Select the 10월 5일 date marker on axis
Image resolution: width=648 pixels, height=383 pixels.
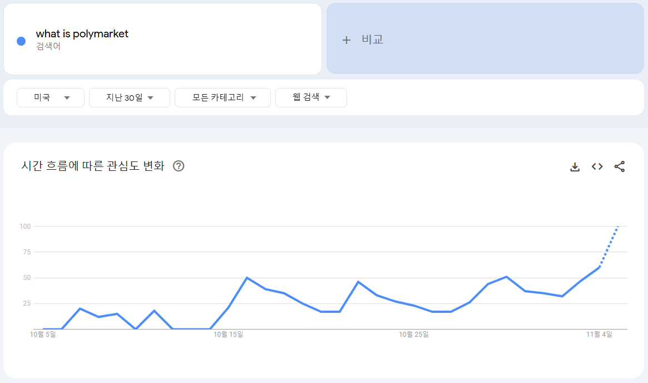(x=43, y=335)
